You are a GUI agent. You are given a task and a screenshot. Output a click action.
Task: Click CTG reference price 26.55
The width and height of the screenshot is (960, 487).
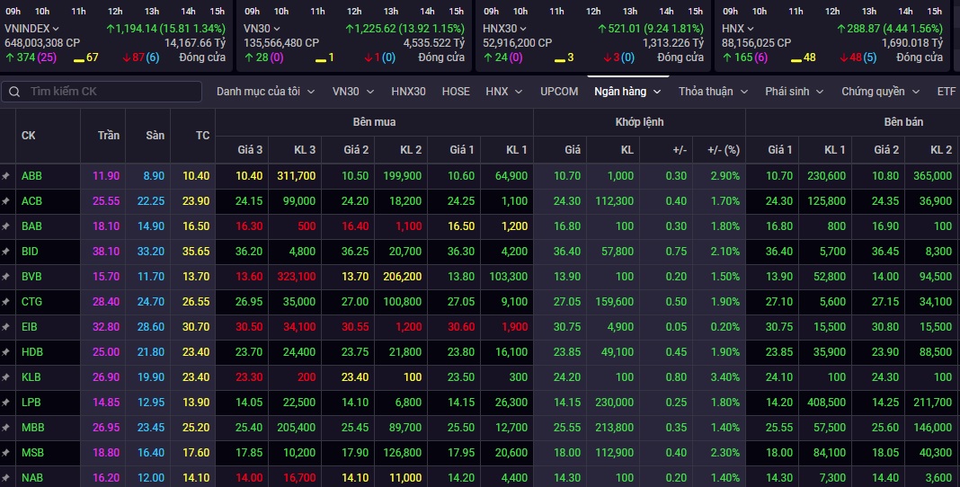coord(196,302)
